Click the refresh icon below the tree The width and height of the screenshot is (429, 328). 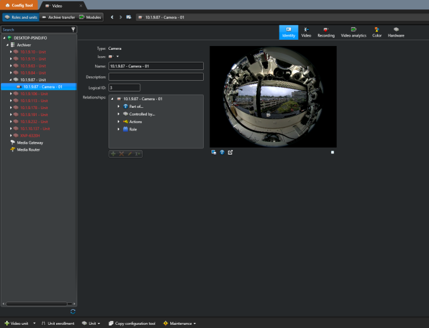pos(73,311)
